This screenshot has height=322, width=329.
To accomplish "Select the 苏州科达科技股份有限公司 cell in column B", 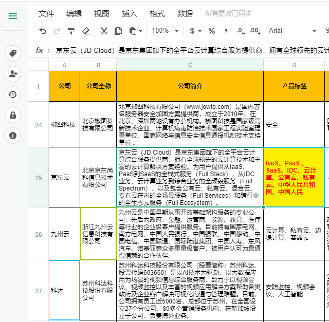I will 98,290.
